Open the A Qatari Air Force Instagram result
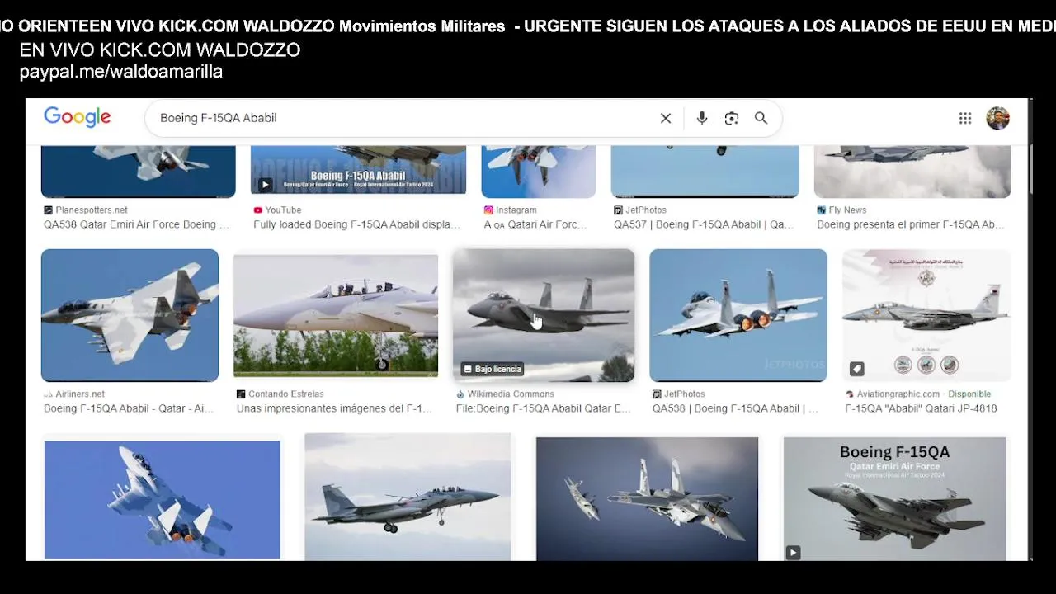Viewport: 1056px width, 594px height. [535, 224]
